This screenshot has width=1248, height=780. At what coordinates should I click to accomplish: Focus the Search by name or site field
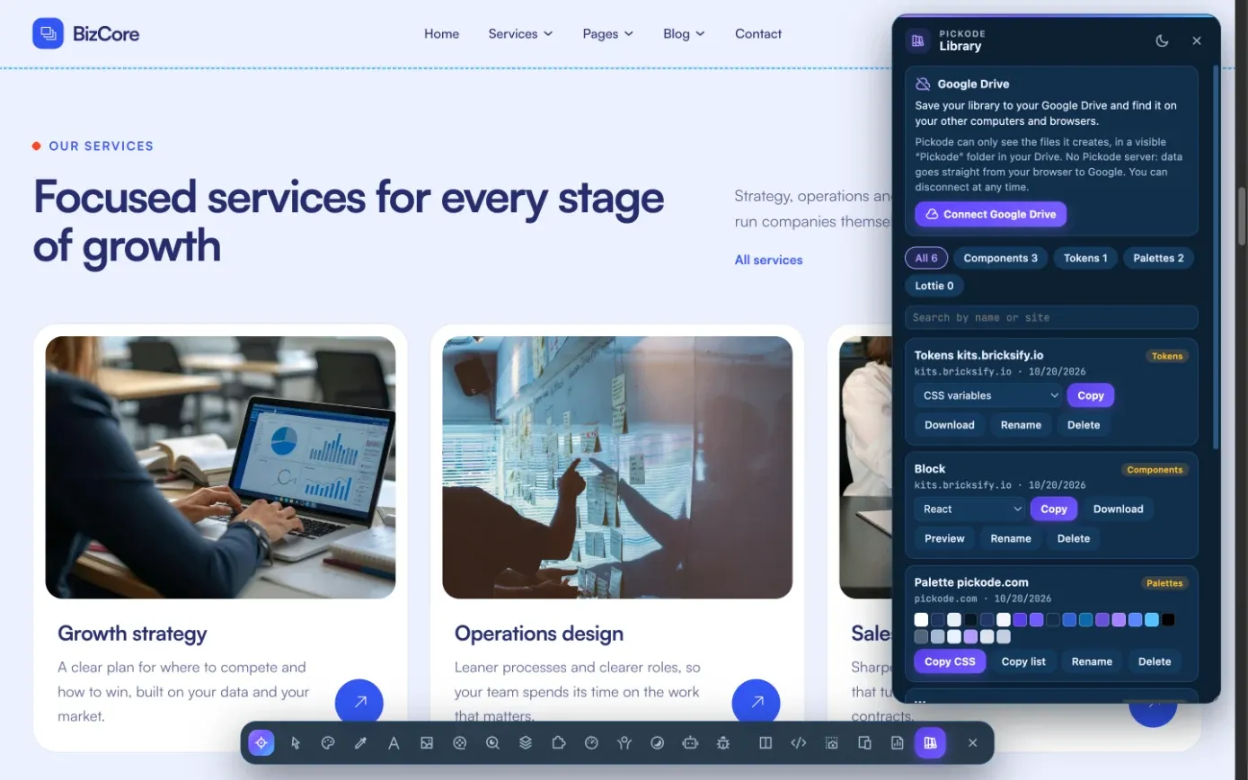tap(1051, 317)
